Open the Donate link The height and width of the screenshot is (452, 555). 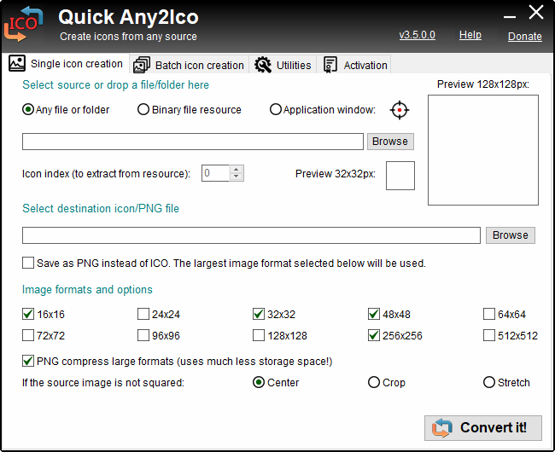point(525,37)
